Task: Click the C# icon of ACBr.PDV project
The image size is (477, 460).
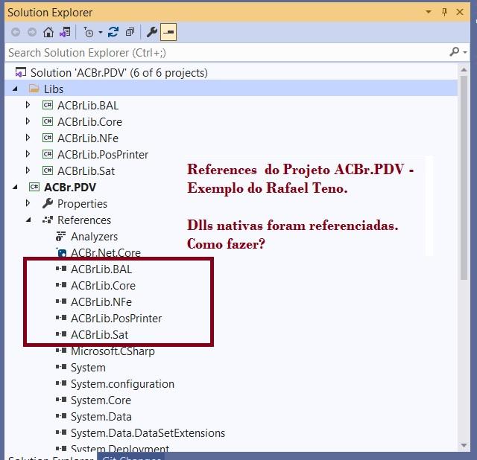Action: tap(34, 187)
